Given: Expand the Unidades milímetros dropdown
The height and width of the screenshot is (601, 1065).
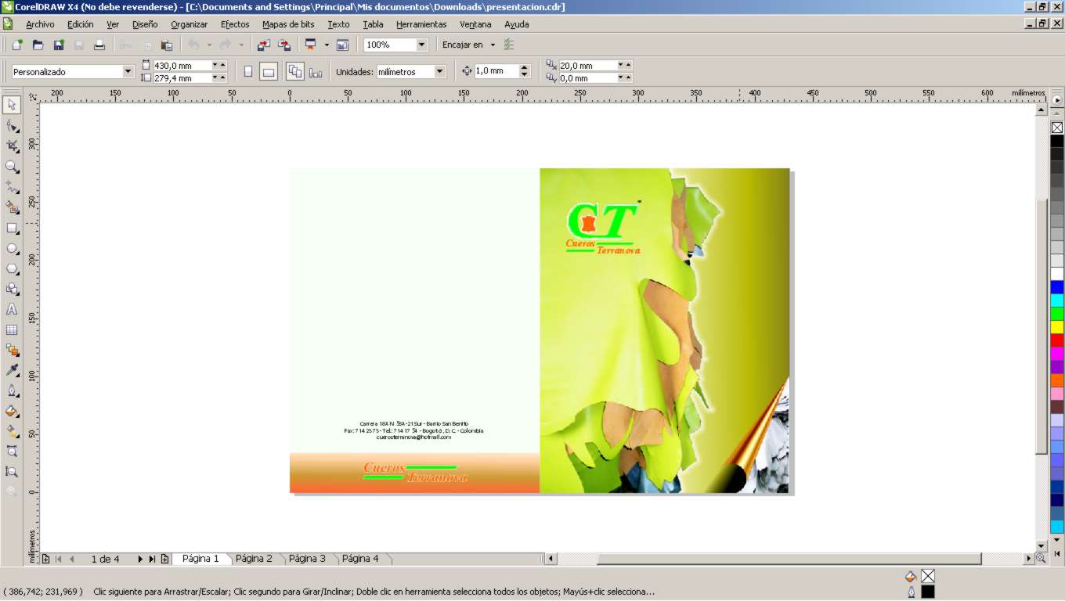Looking at the screenshot, I should click(x=439, y=72).
